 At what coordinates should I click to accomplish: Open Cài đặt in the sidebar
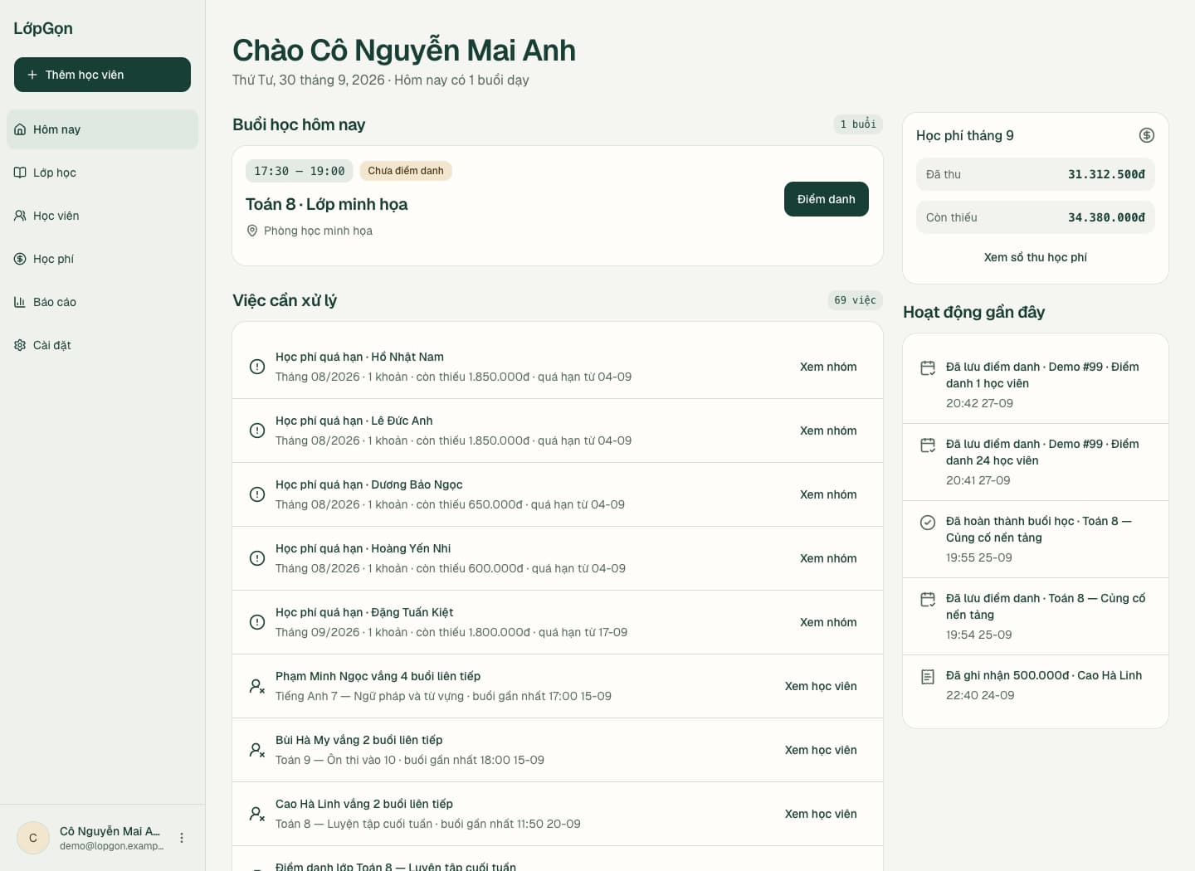tap(103, 345)
